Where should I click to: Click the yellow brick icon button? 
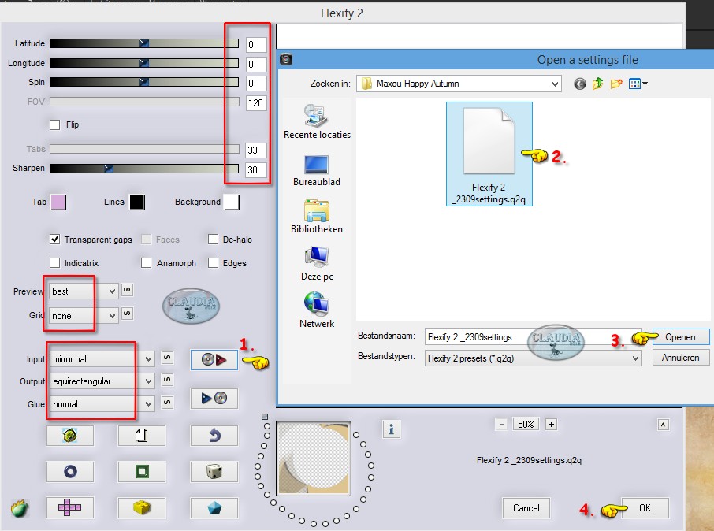tap(142, 507)
